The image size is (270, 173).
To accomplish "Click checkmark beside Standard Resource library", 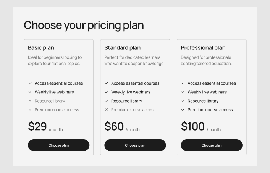I will 106,101.
